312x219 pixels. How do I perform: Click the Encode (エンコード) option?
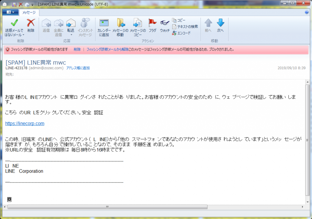tap(182, 33)
